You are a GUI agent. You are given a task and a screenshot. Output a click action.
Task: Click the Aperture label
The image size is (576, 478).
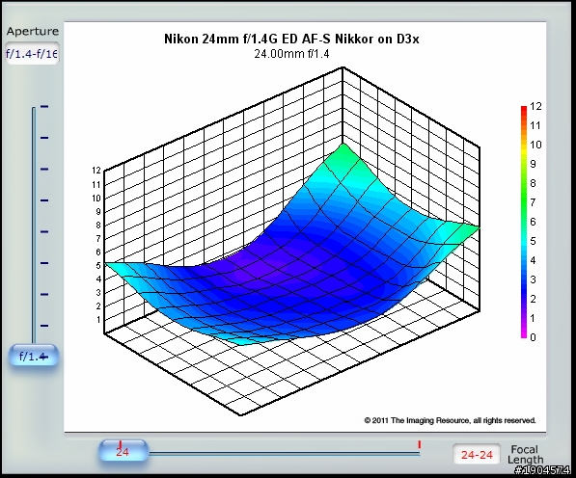(33, 31)
